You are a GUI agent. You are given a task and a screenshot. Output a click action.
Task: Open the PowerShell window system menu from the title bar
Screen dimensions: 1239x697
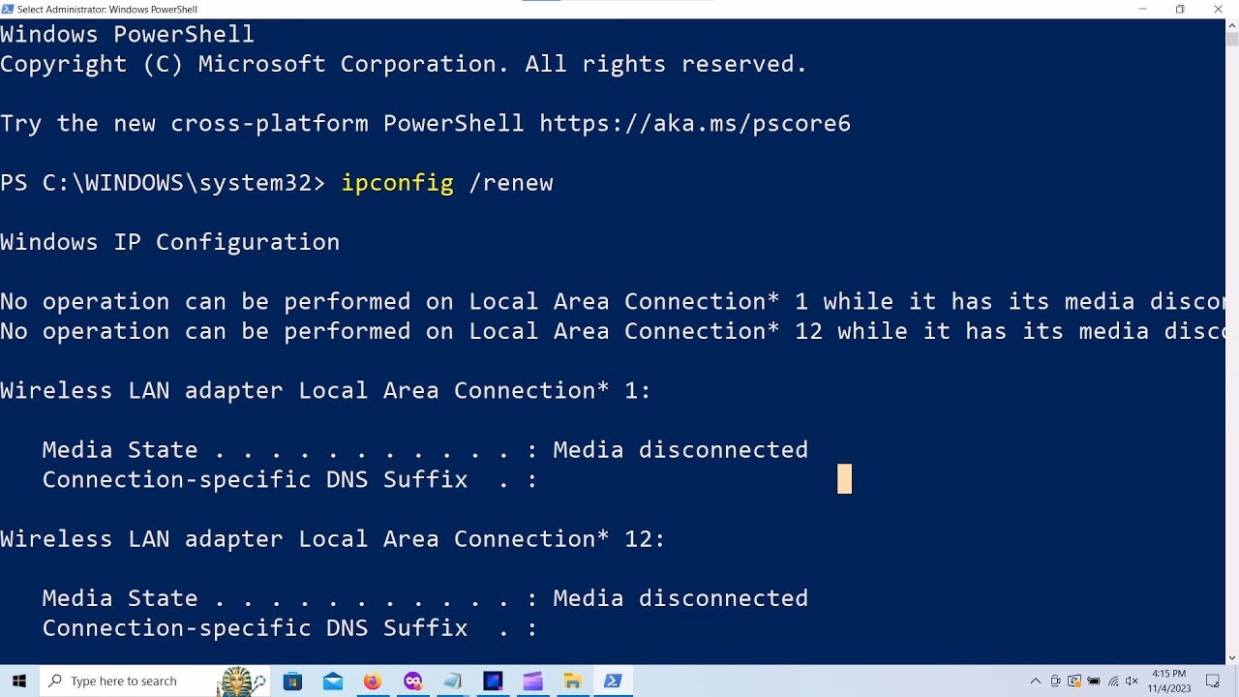[8, 9]
